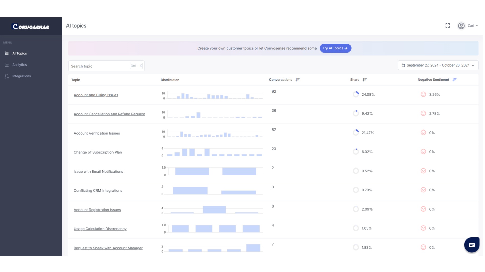485x272 pixels.
Task: Enter fullscreen mode via expand icon
Action: (x=447, y=25)
